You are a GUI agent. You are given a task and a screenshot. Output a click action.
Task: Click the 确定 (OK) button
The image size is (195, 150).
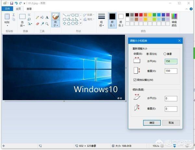click(151, 123)
